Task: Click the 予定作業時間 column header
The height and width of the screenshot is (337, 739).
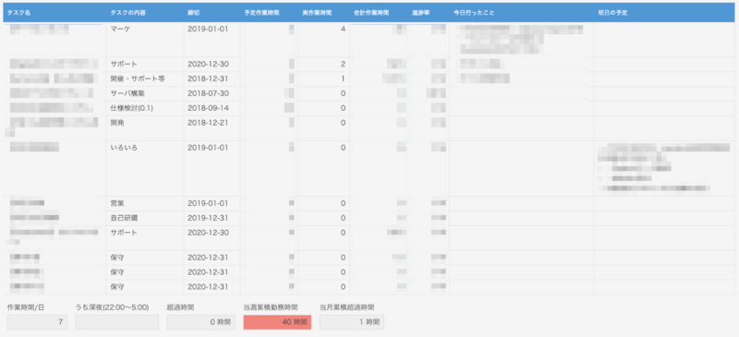Action: [x=261, y=13]
